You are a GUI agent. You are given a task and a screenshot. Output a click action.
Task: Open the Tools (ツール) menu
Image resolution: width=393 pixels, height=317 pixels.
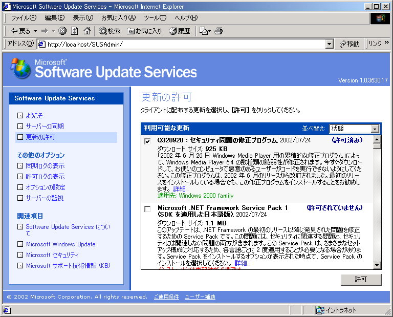point(155,18)
